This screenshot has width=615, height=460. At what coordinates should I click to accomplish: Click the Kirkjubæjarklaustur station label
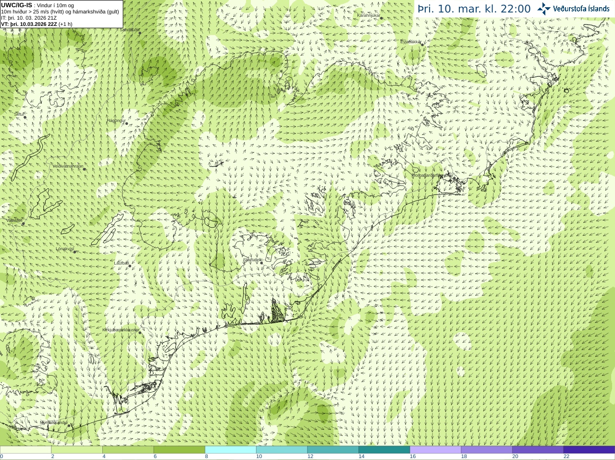pos(121,330)
